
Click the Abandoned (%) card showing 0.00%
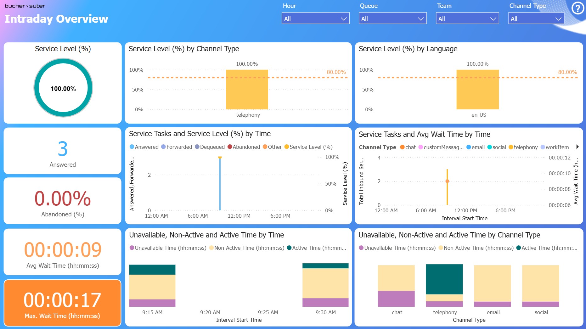(63, 201)
